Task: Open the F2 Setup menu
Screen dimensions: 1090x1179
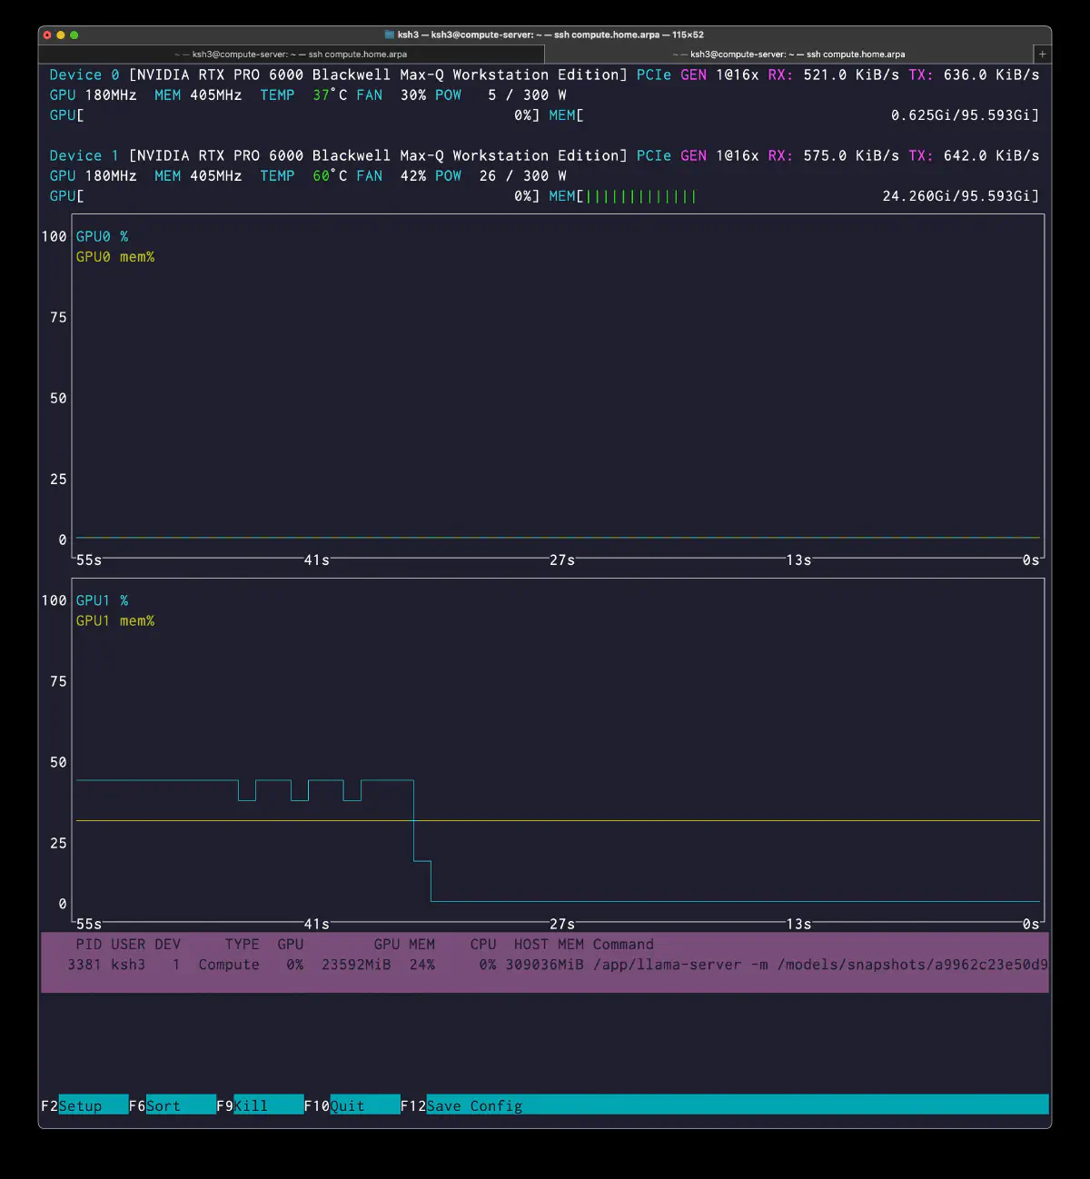Action: 84,1105
